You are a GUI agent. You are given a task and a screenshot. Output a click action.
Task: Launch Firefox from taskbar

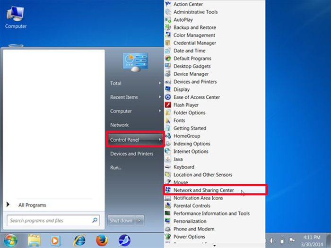pos(102,240)
